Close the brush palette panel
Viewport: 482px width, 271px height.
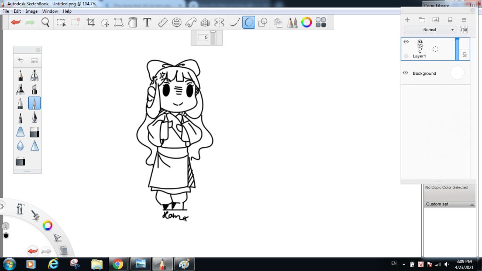[38, 50]
